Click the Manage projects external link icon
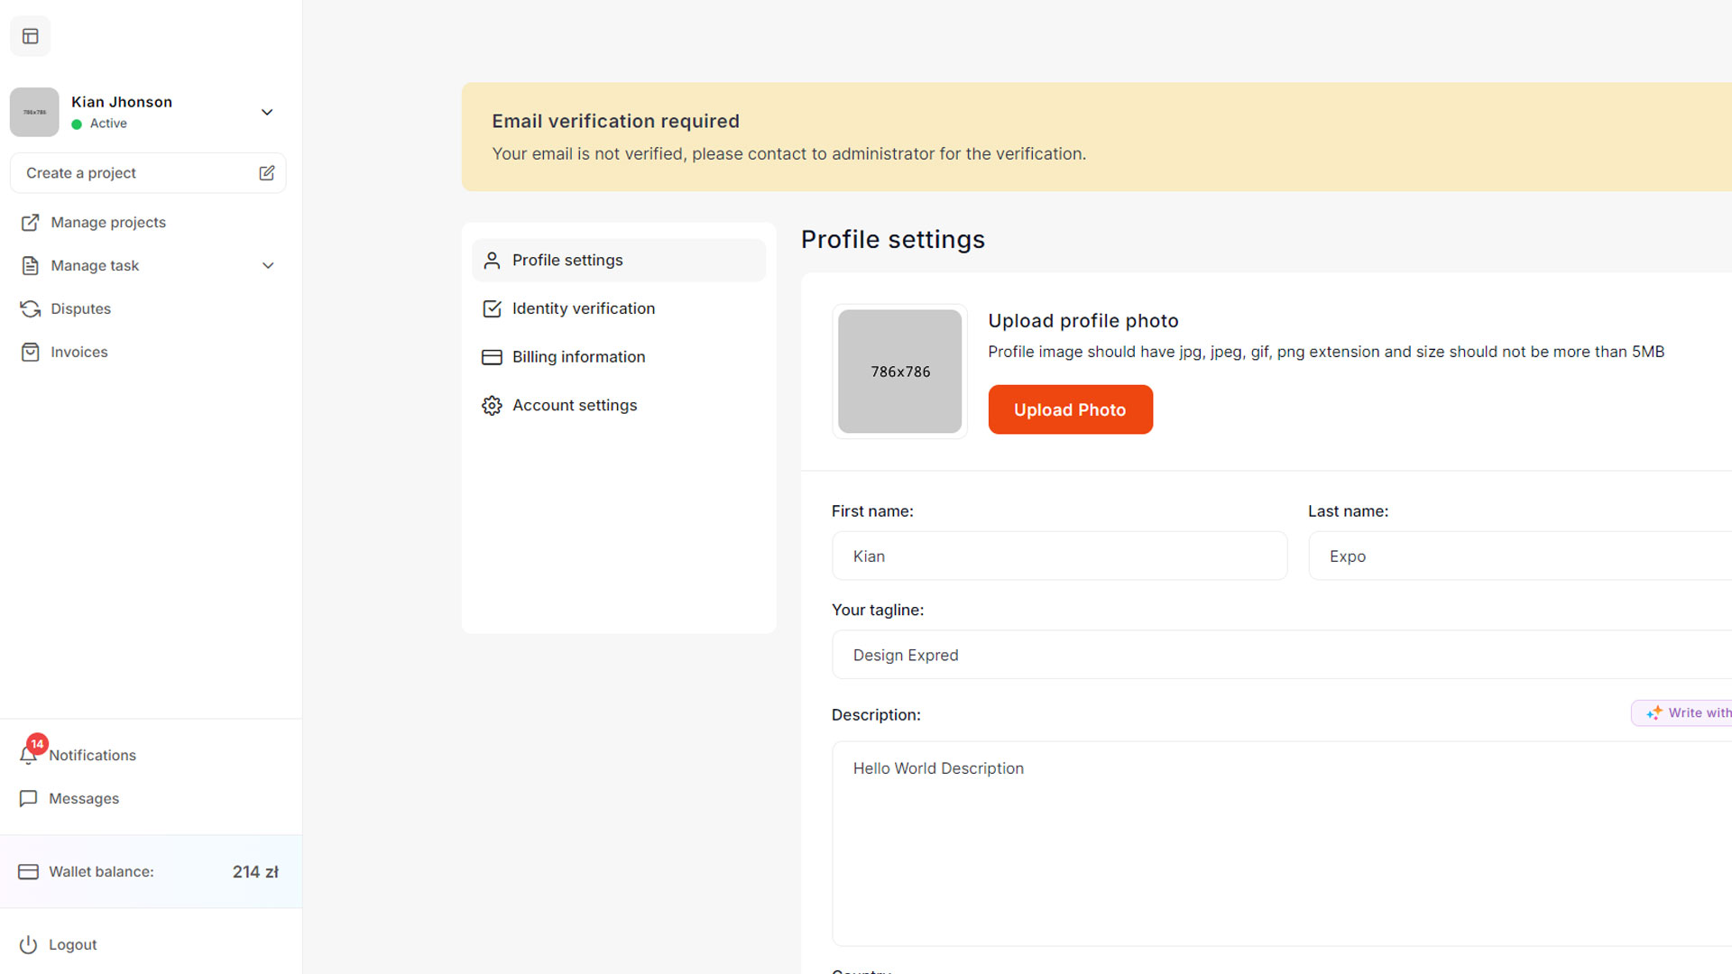Image resolution: width=1732 pixels, height=974 pixels. tap(30, 223)
